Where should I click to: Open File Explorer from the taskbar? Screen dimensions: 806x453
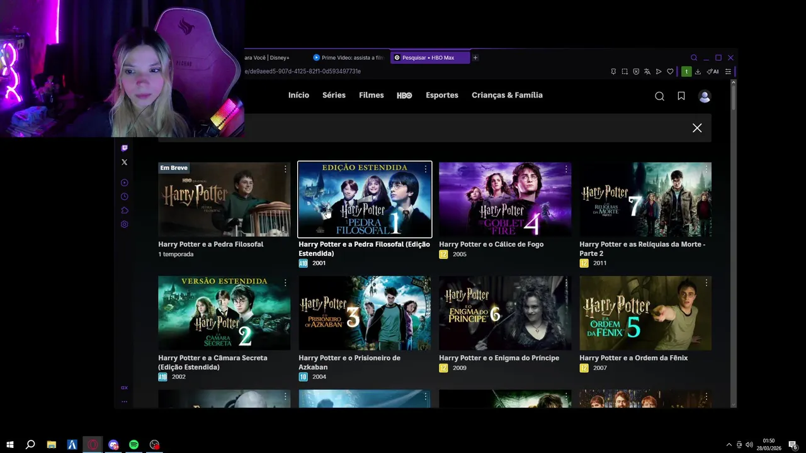tap(52, 445)
